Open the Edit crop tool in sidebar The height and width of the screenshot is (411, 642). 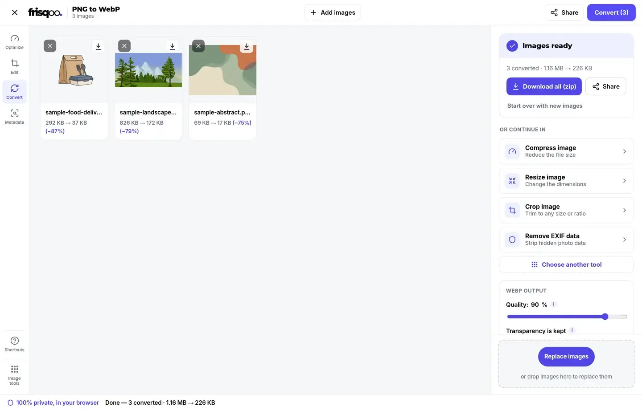tap(15, 67)
